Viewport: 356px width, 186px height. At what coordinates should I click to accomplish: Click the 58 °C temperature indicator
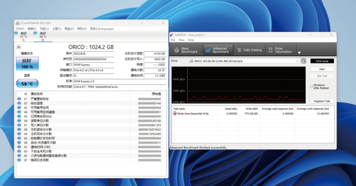27,84
